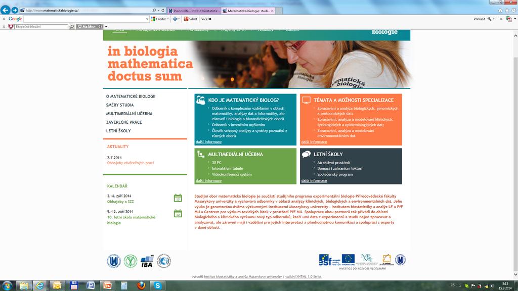The height and width of the screenshot is (291, 518).
Task: Go back with the browser back arrow
Action: 5,10
